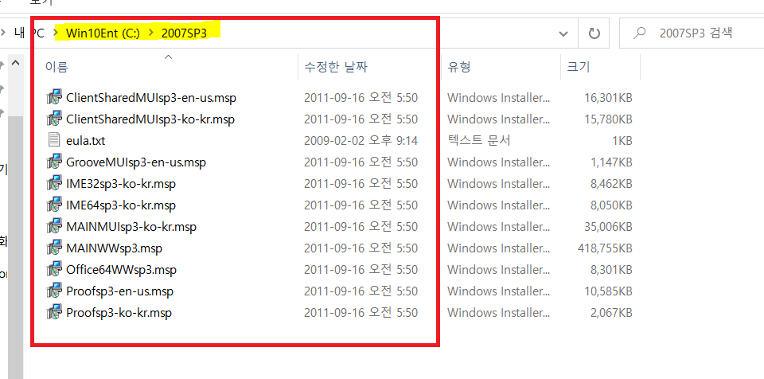Click the 35,006KB size value

[x=608, y=226]
